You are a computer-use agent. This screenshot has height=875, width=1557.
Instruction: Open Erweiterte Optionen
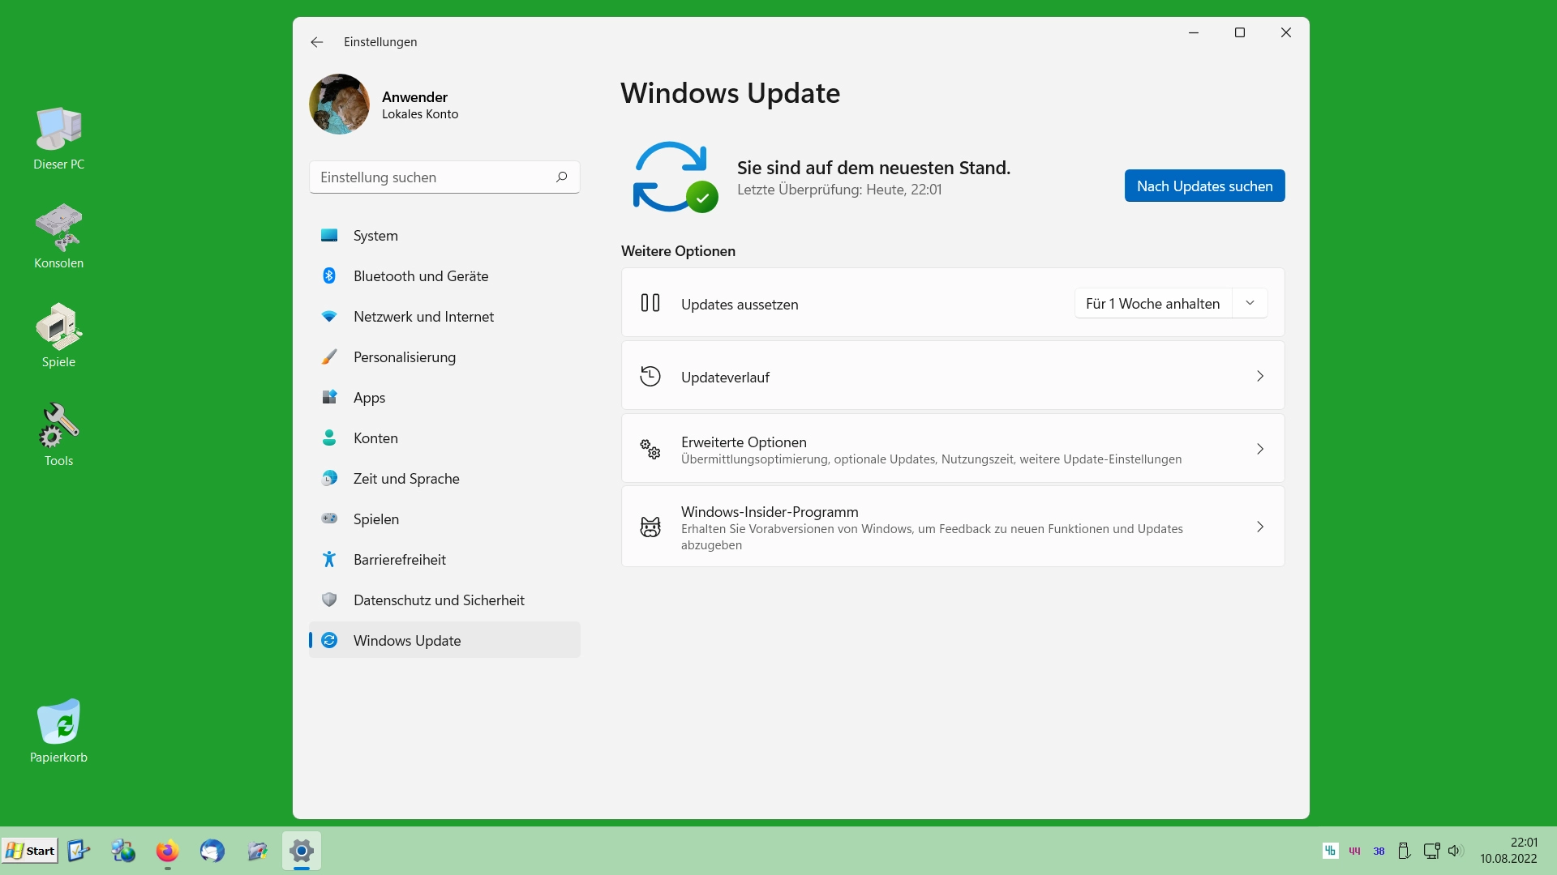pyautogui.click(x=953, y=449)
